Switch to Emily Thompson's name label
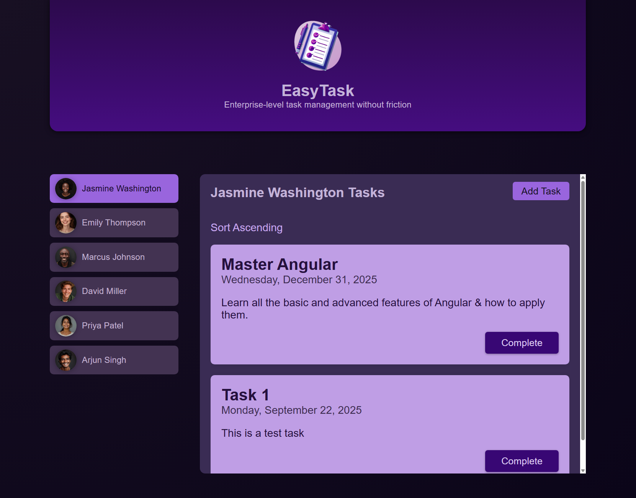Viewport: 636px width, 498px height. coord(113,223)
